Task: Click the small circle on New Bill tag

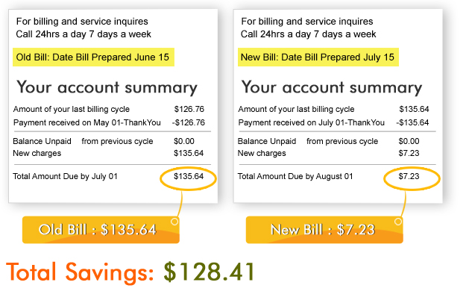Action: click(x=398, y=222)
